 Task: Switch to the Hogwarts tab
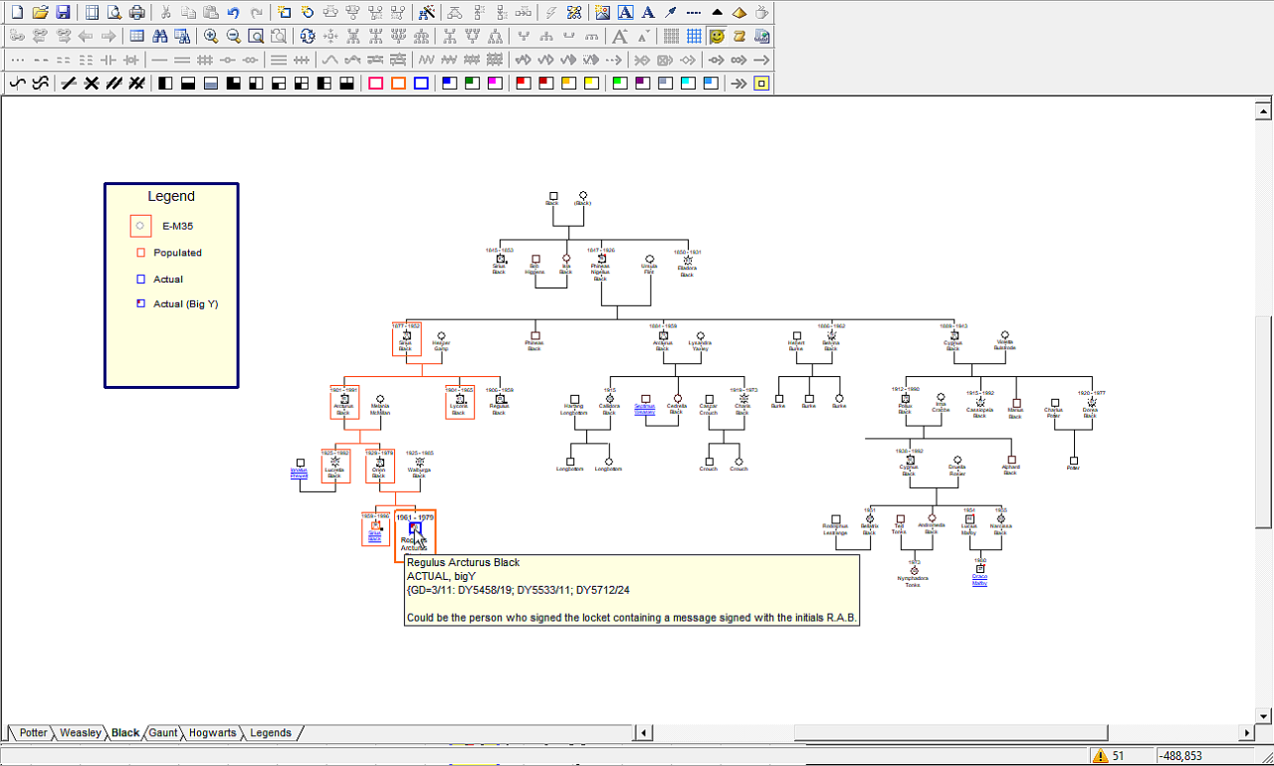coord(212,733)
